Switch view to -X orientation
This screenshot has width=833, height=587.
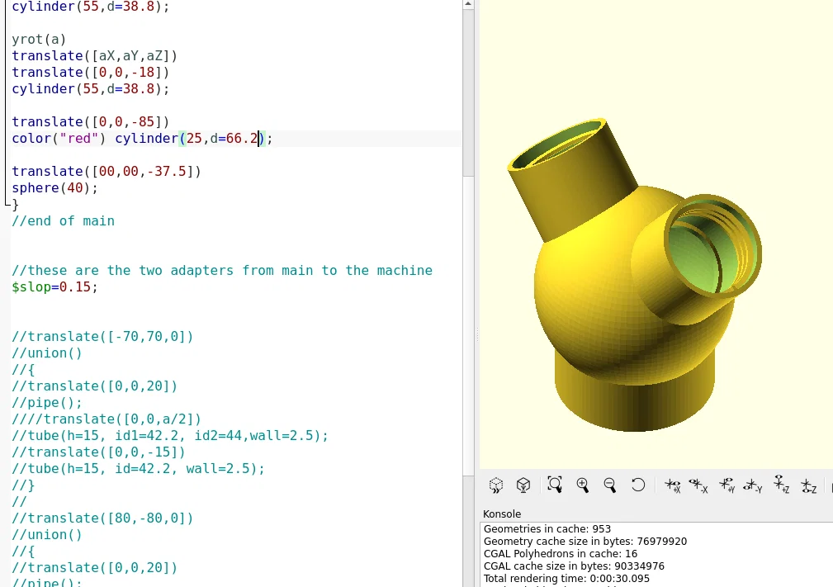point(698,485)
